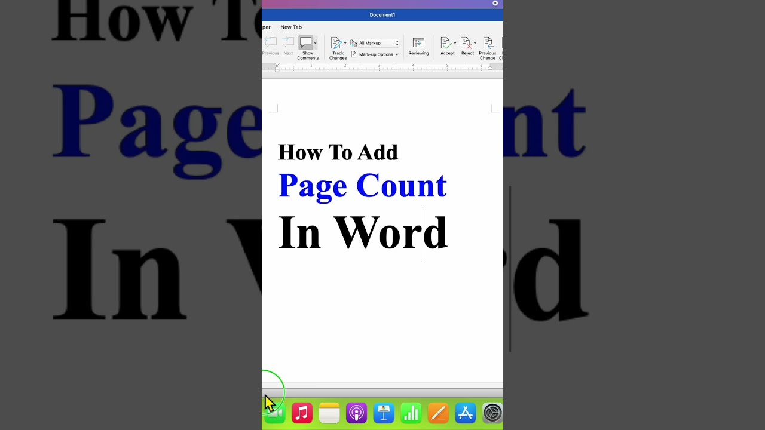Open the Show Comments dropdown arrow
The image size is (765, 430).
coord(316,43)
